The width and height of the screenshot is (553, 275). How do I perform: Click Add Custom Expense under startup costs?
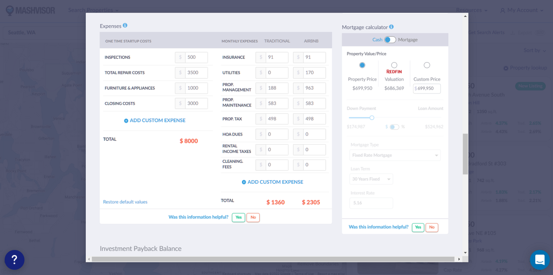(x=155, y=120)
